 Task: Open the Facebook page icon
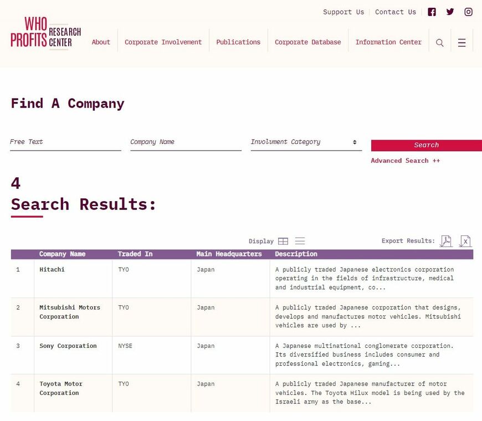432,12
